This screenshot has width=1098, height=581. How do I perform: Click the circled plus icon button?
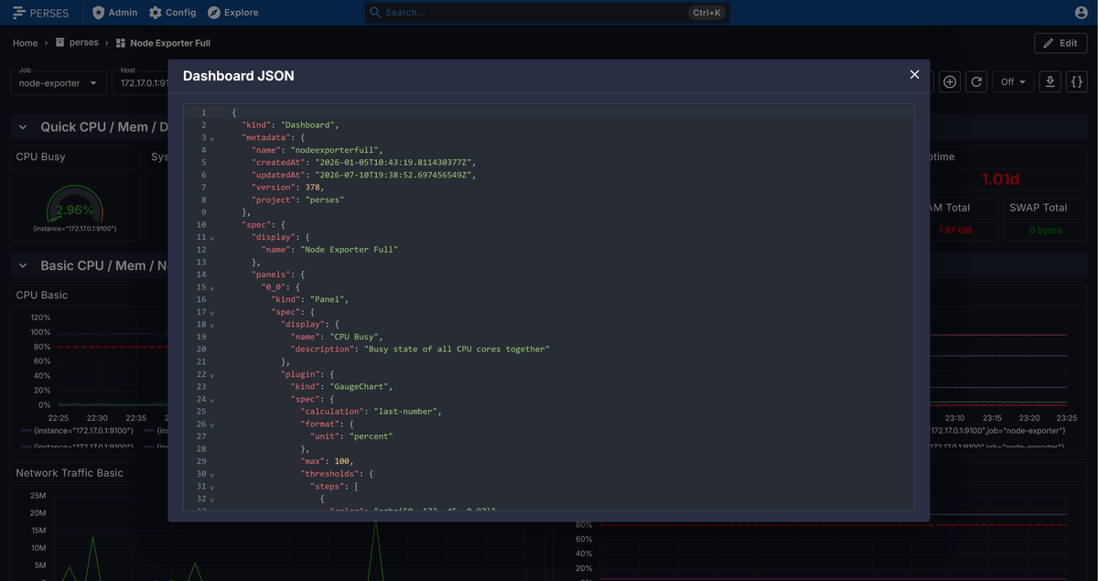(950, 82)
